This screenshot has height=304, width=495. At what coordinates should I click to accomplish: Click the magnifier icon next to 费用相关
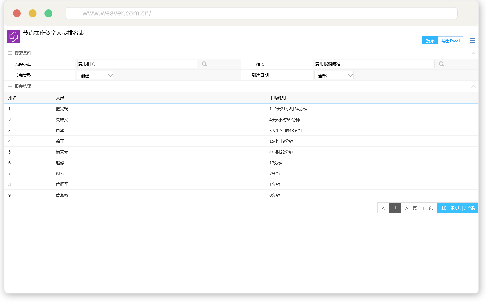coord(204,64)
